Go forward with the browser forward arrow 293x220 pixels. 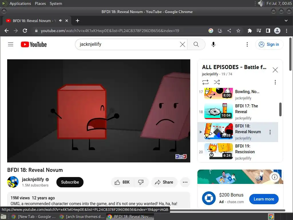[x=16, y=31]
